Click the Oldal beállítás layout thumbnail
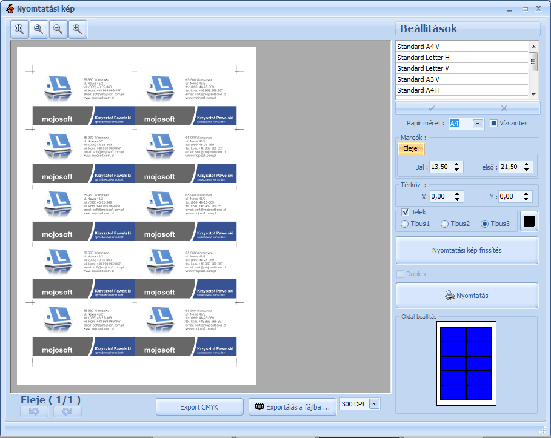551x438 pixels. 466,363
